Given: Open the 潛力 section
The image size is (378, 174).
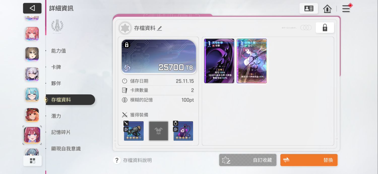Looking at the screenshot, I should click(56, 116).
